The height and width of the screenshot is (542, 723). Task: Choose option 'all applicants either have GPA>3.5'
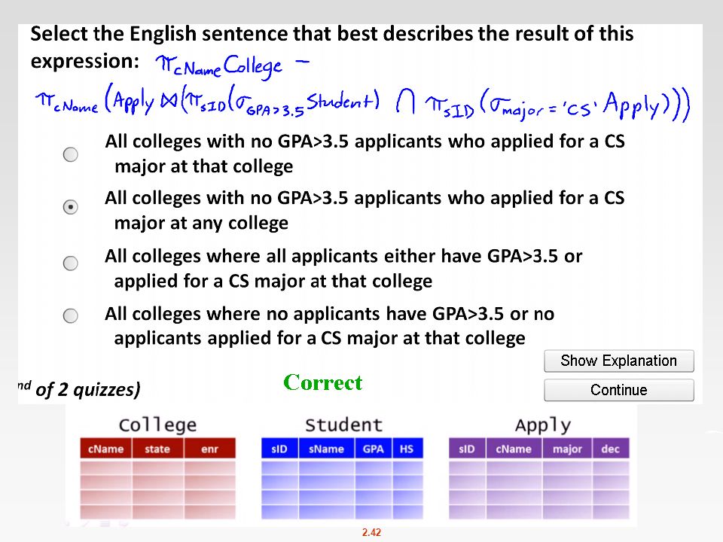click(x=71, y=263)
